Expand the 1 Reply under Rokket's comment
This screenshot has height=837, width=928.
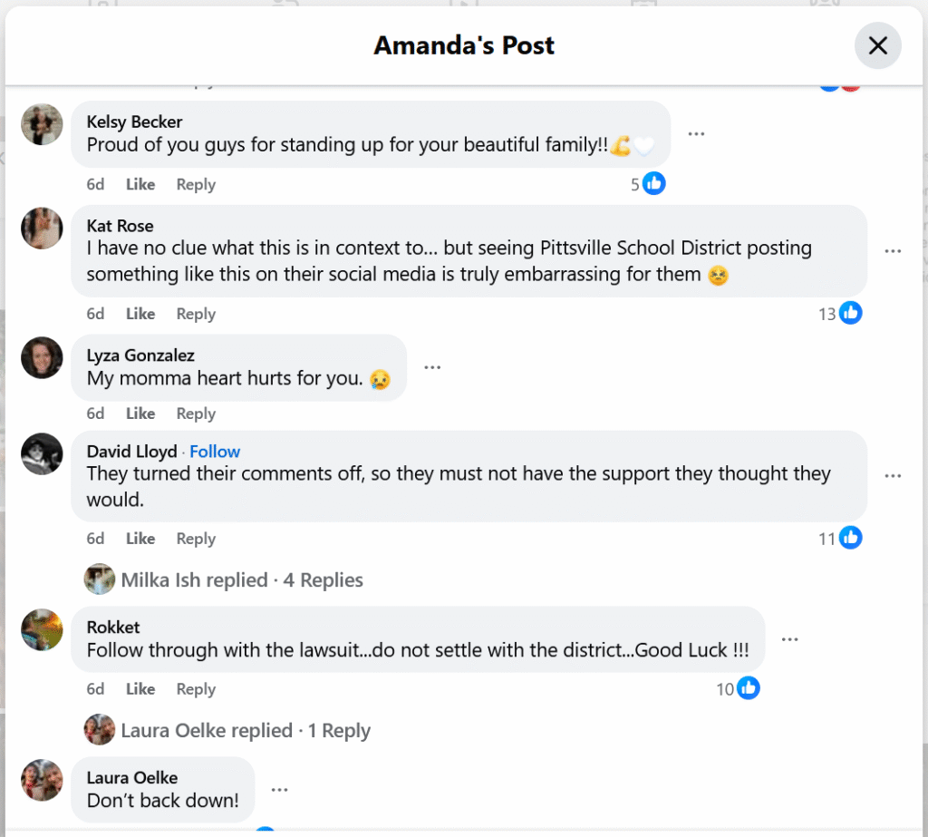pyautogui.click(x=338, y=730)
